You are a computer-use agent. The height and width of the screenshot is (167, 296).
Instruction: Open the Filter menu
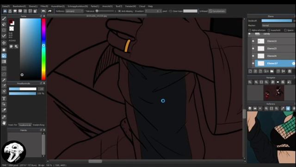[44, 6]
